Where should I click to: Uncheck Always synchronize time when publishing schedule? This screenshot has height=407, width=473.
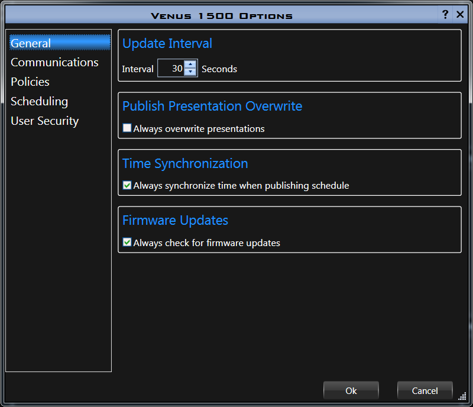pos(127,185)
